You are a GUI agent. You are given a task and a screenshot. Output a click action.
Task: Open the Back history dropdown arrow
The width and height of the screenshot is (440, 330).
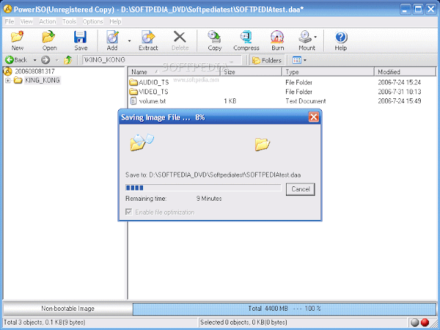pyautogui.click(x=35, y=60)
